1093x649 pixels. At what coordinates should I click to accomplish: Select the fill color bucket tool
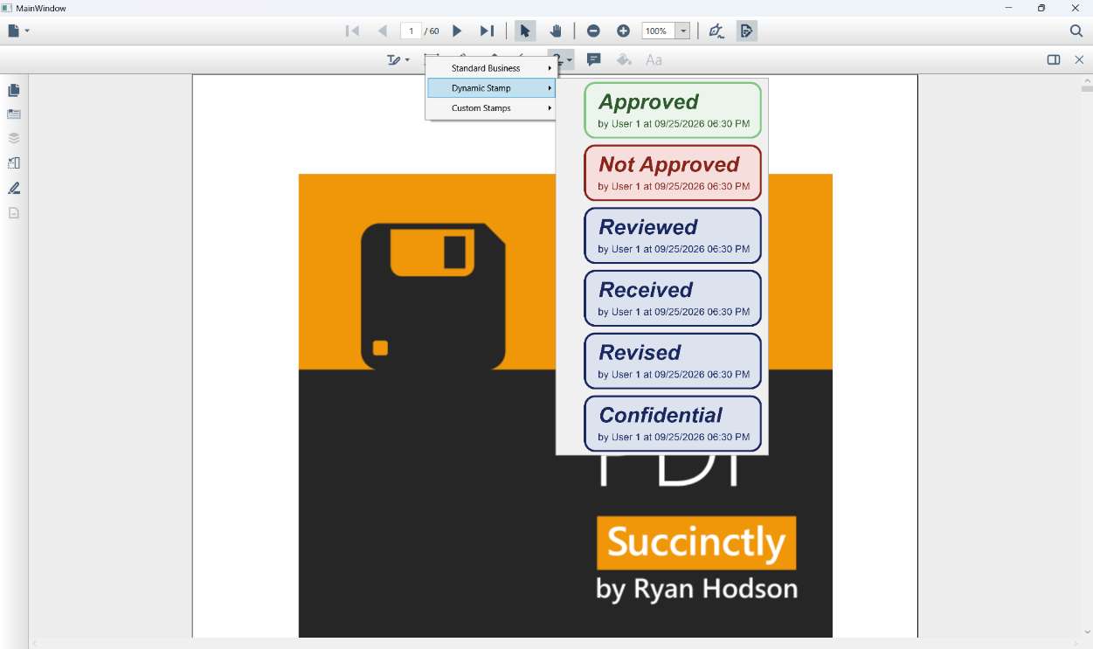[624, 59]
